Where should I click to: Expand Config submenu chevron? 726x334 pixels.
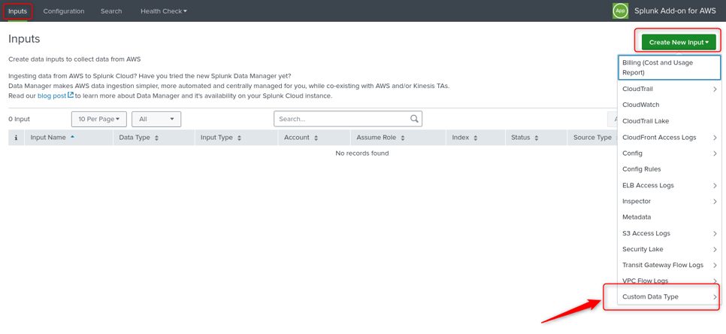coord(715,153)
